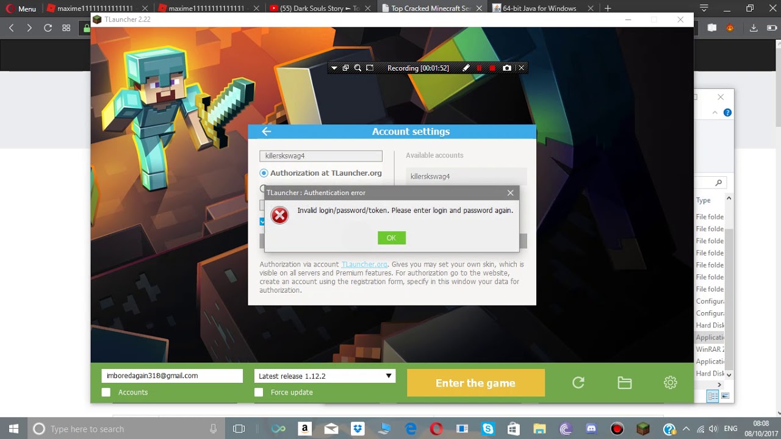Click the recorder region selection icon
This screenshot has width=781, height=439.
[370, 68]
